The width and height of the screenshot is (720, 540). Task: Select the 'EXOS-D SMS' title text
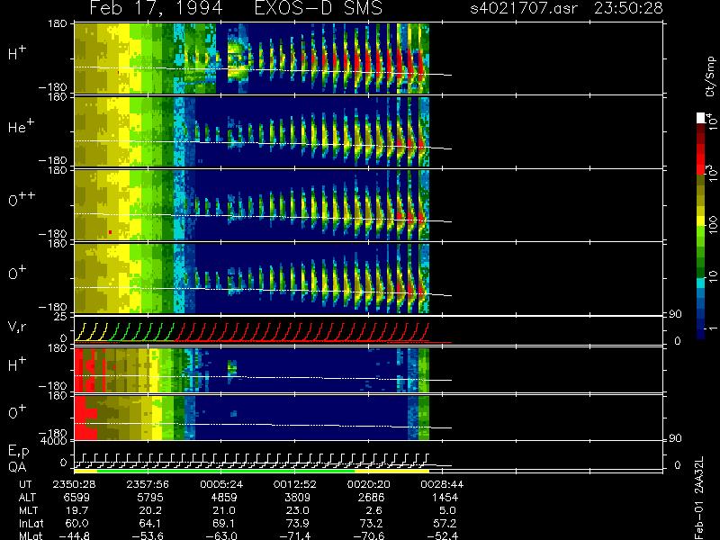[x=319, y=8]
